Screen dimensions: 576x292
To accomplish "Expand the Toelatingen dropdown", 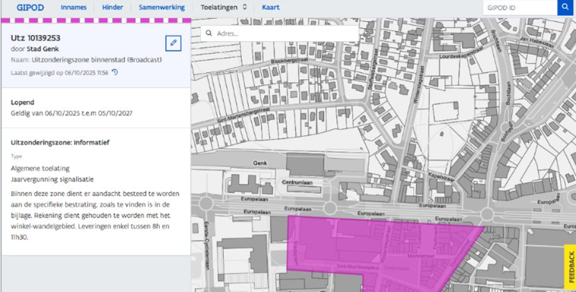I will pos(224,8).
